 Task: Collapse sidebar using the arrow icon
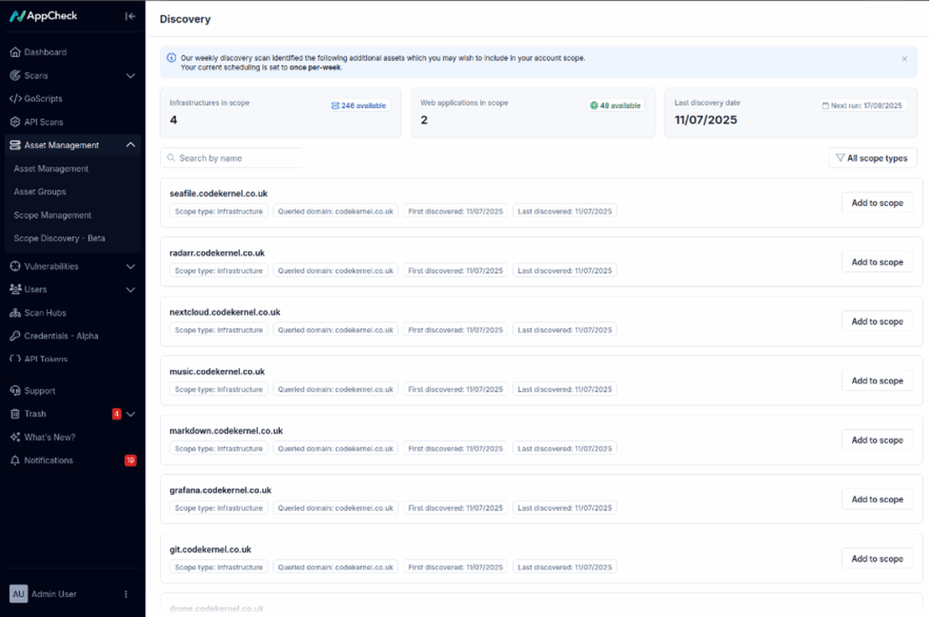[x=130, y=16]
